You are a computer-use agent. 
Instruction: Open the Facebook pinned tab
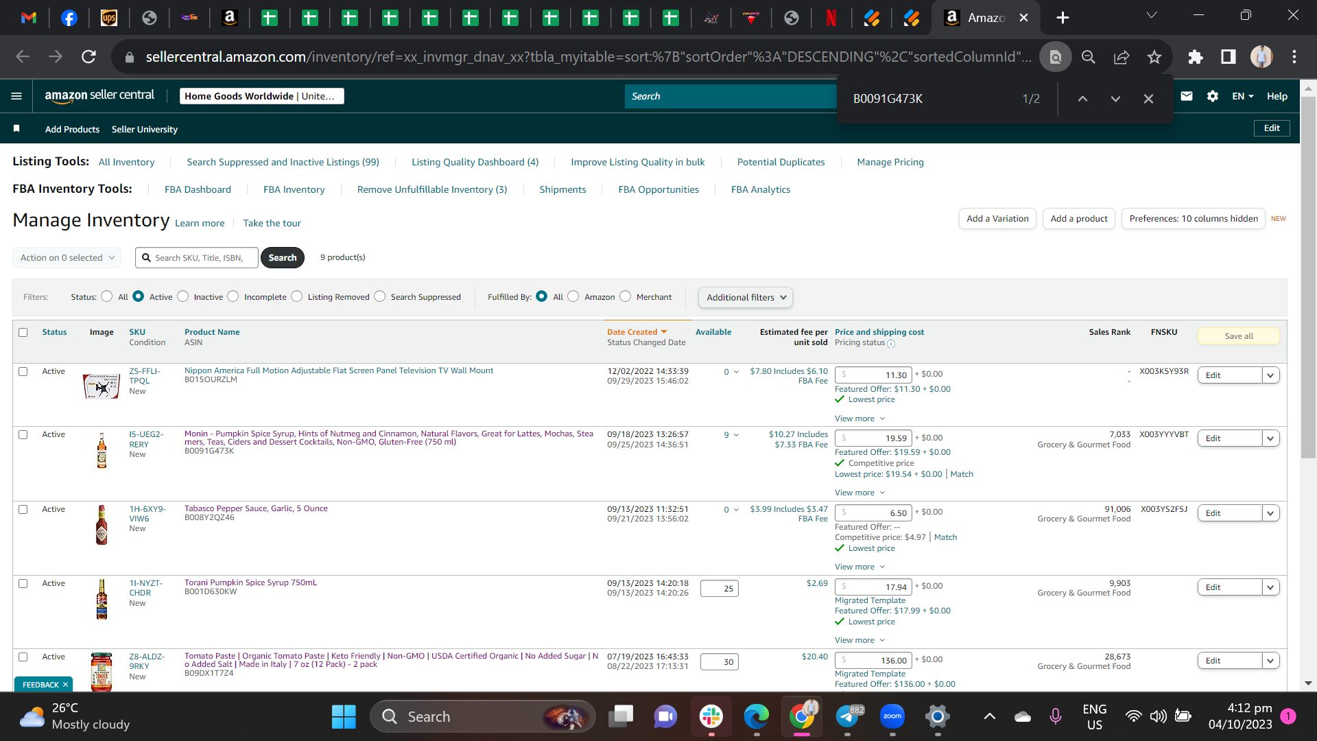click(69, 18)
